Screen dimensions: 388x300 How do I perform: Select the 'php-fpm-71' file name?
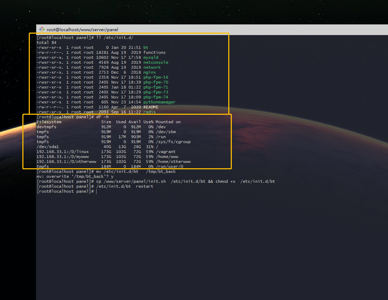pyautogui.click(x=155, y=87)
